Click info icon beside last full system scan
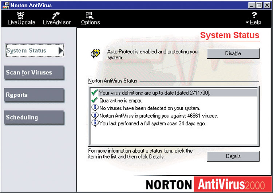273x193 pixels. pos(95,123)
